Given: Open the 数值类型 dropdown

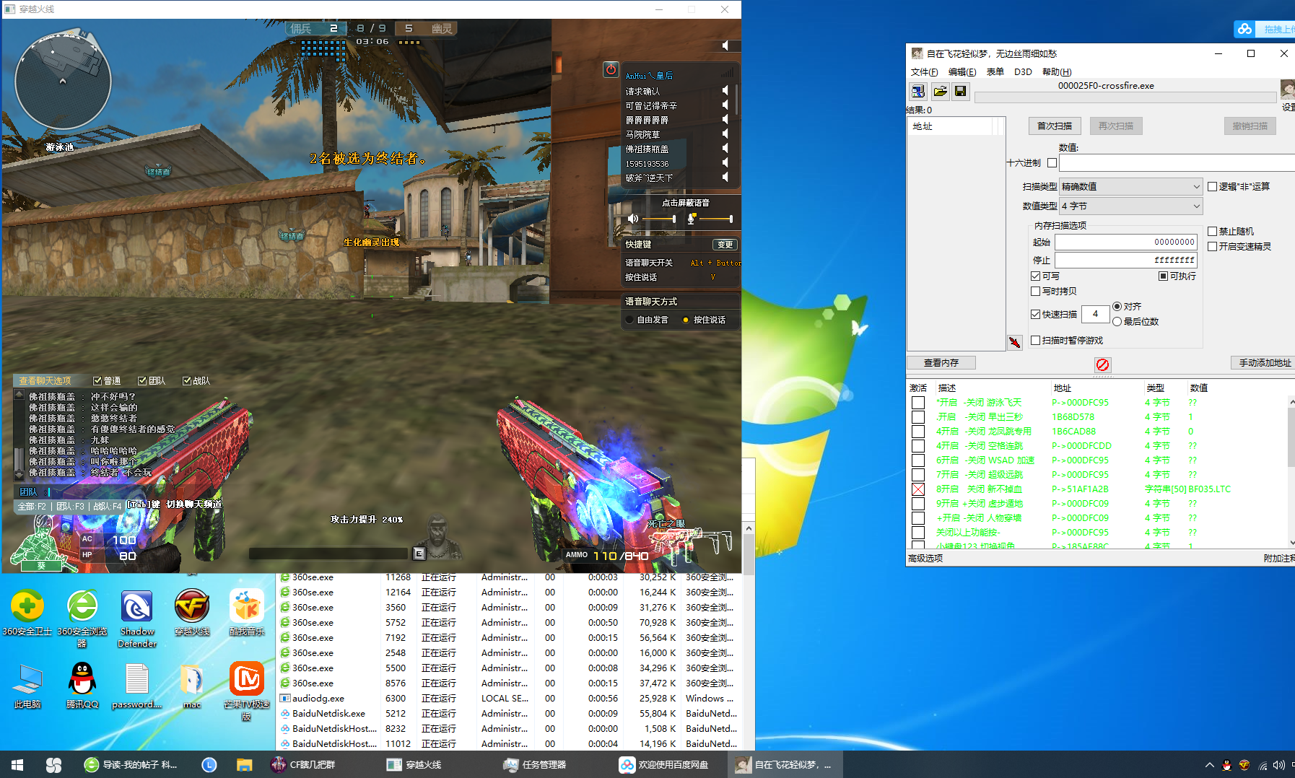Looking at the screenshot, I should pos(1130,206).
